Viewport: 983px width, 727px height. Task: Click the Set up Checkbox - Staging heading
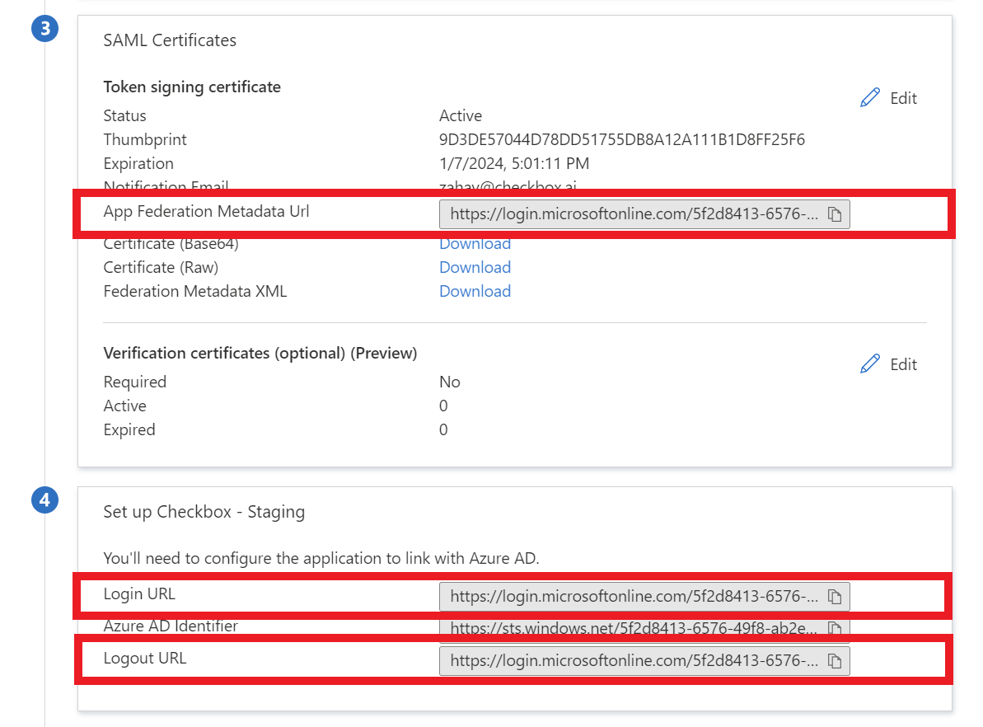coord(204,512)
